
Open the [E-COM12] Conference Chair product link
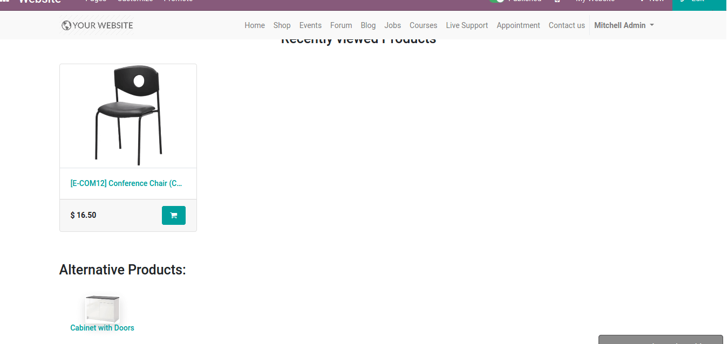(x=126, y=183)
